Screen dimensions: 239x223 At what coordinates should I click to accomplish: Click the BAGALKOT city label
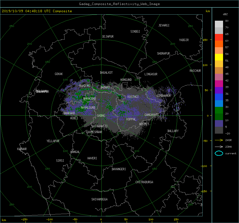pyautogui.click(x=106, y=73)
